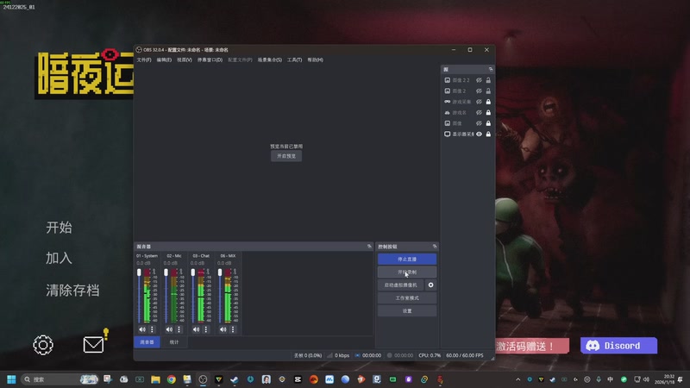Click the 启动虚拟摄像机 button
The width and height of the screenshot is (690, 388).
(x=401, y=285)
